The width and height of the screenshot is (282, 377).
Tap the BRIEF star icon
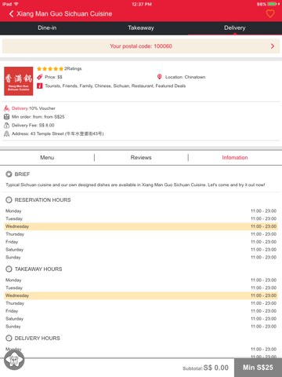coord(9,174)
